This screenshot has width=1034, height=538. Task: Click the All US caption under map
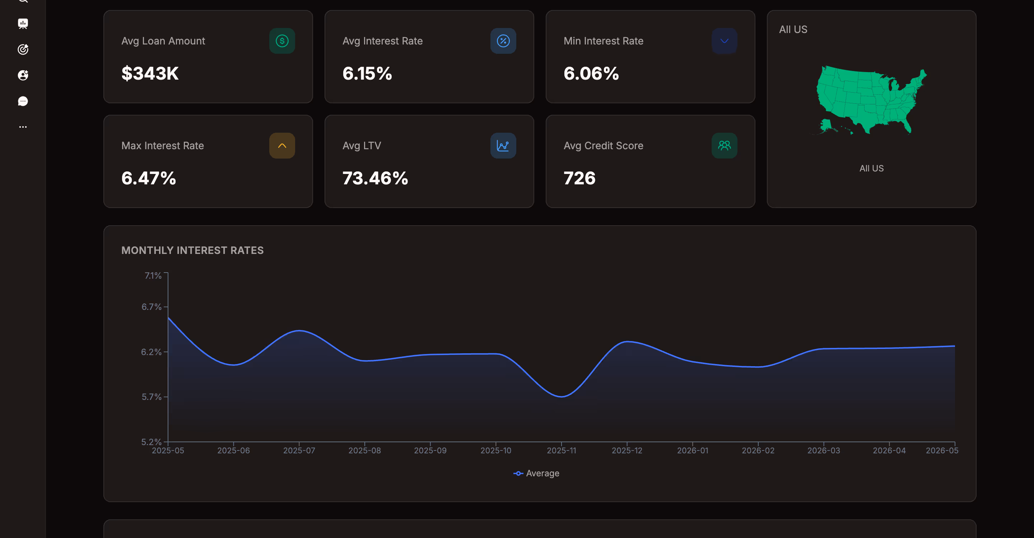pyautogui.click(x=871, y=168)
